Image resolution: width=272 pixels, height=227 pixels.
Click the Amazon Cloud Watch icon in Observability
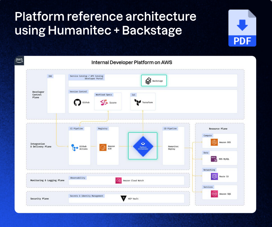(x=118, y=180)
